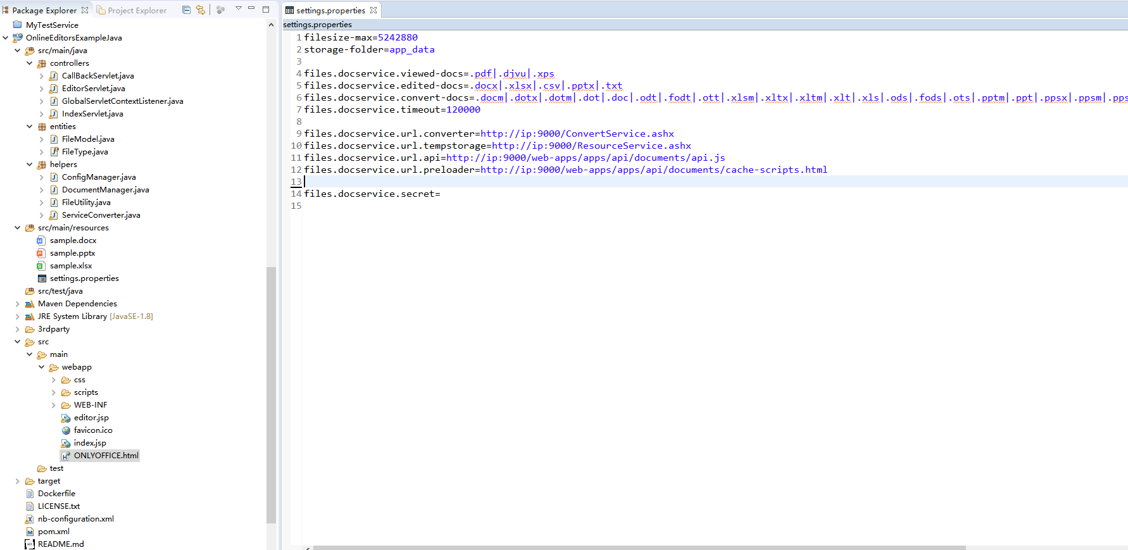Close the settings.properties editor tab
The height and width of the screenshot is (550, 1128).
pyautogui.click(x=373, y=10)
